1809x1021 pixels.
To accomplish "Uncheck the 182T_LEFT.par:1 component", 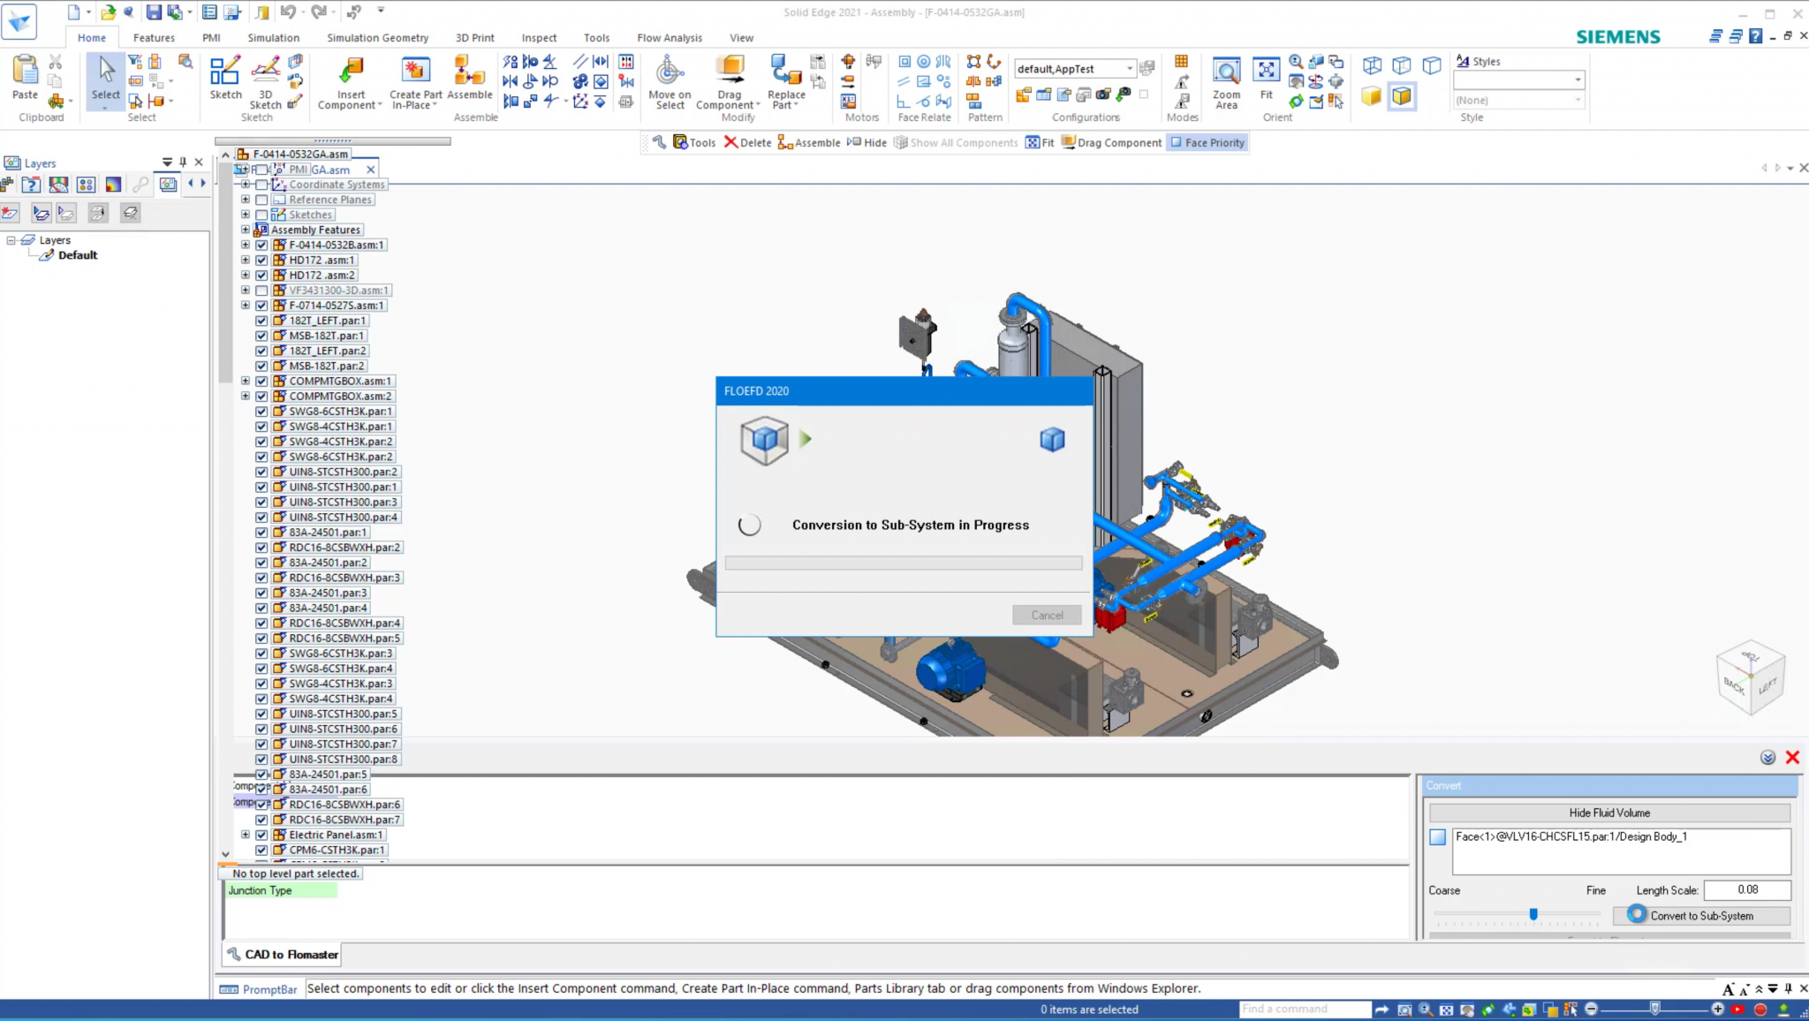I will [261, 321].
